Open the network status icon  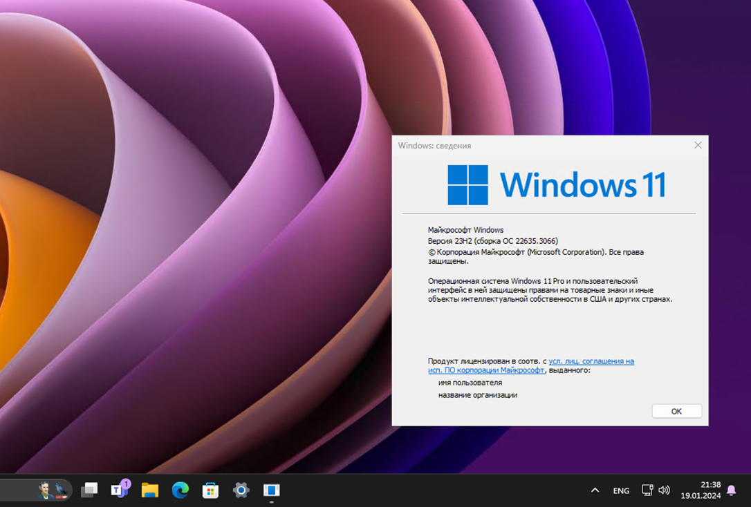pyautogui.click(x=647, y=490)
